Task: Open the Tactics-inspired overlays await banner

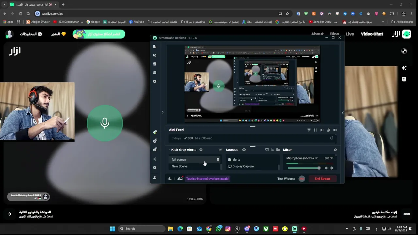Action: point(207,179)
